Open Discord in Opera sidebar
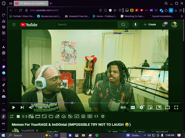 pyautogui.click(x=4, y=97)
